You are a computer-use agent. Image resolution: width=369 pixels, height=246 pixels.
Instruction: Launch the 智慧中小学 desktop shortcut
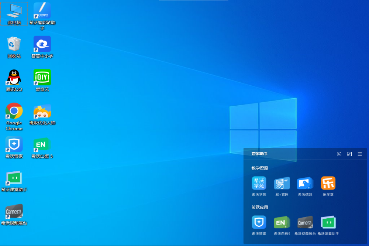[x=42, y=47]
